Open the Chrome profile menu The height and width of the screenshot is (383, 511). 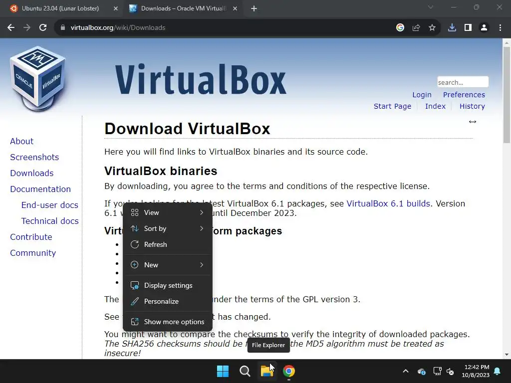point(484,28)
